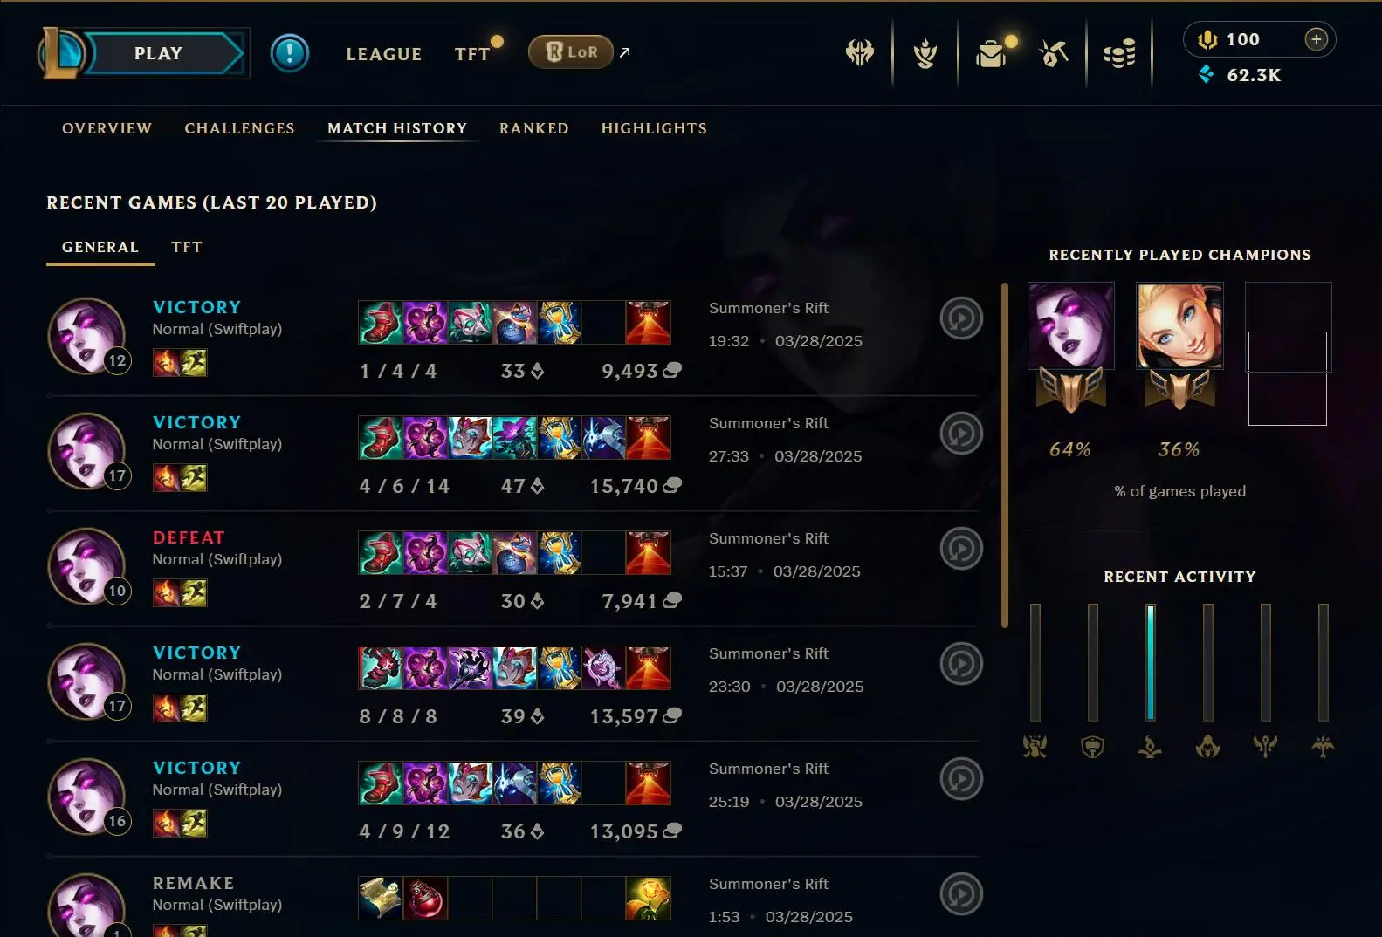1382x937 pixels.
Task: Click the teal recent activity bar
Action: pos(1151,662)
